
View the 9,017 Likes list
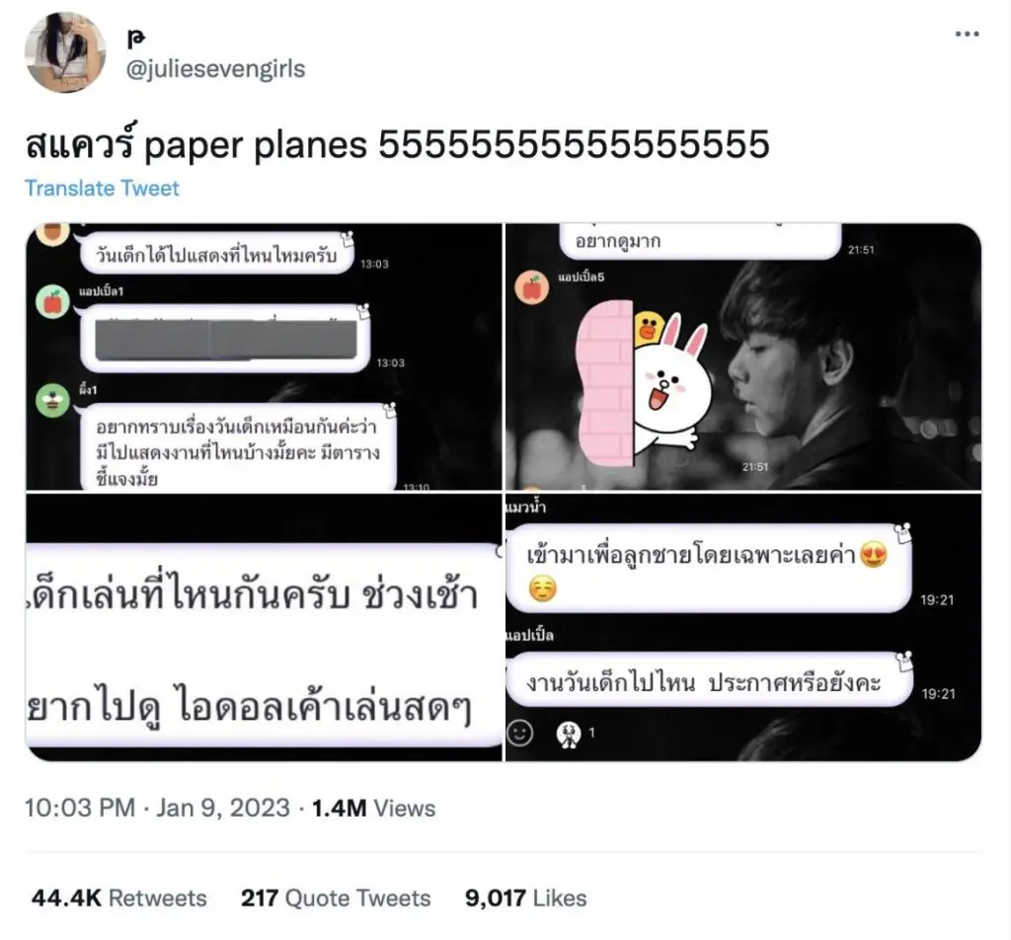[x=525, y=899]
